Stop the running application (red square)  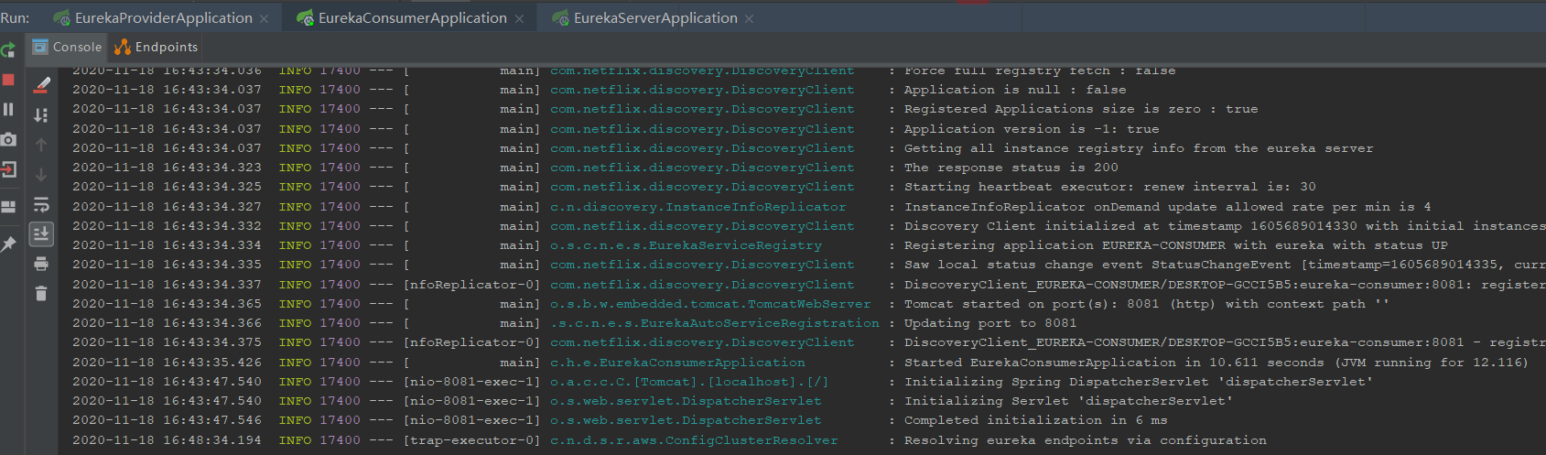click(8, 80)
